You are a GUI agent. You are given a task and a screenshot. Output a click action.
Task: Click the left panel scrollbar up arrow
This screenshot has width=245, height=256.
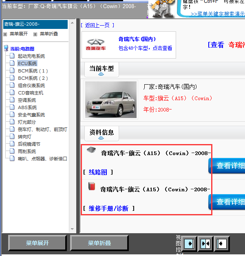(x=72, y=23)
